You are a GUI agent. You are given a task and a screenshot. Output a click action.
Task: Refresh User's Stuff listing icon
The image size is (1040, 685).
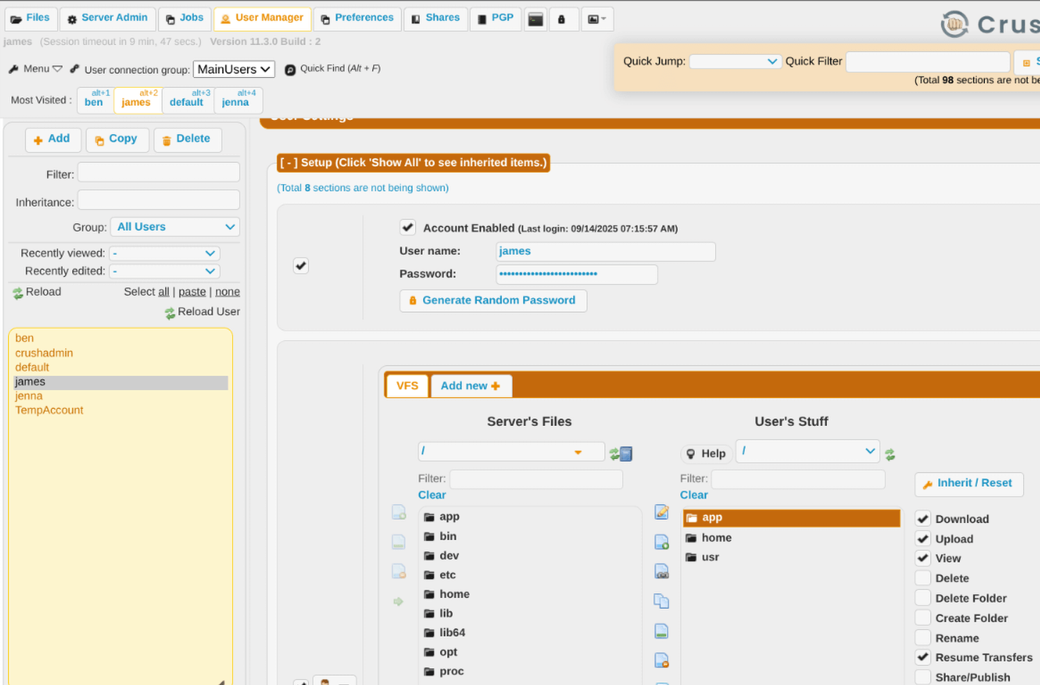click(890, 454)
